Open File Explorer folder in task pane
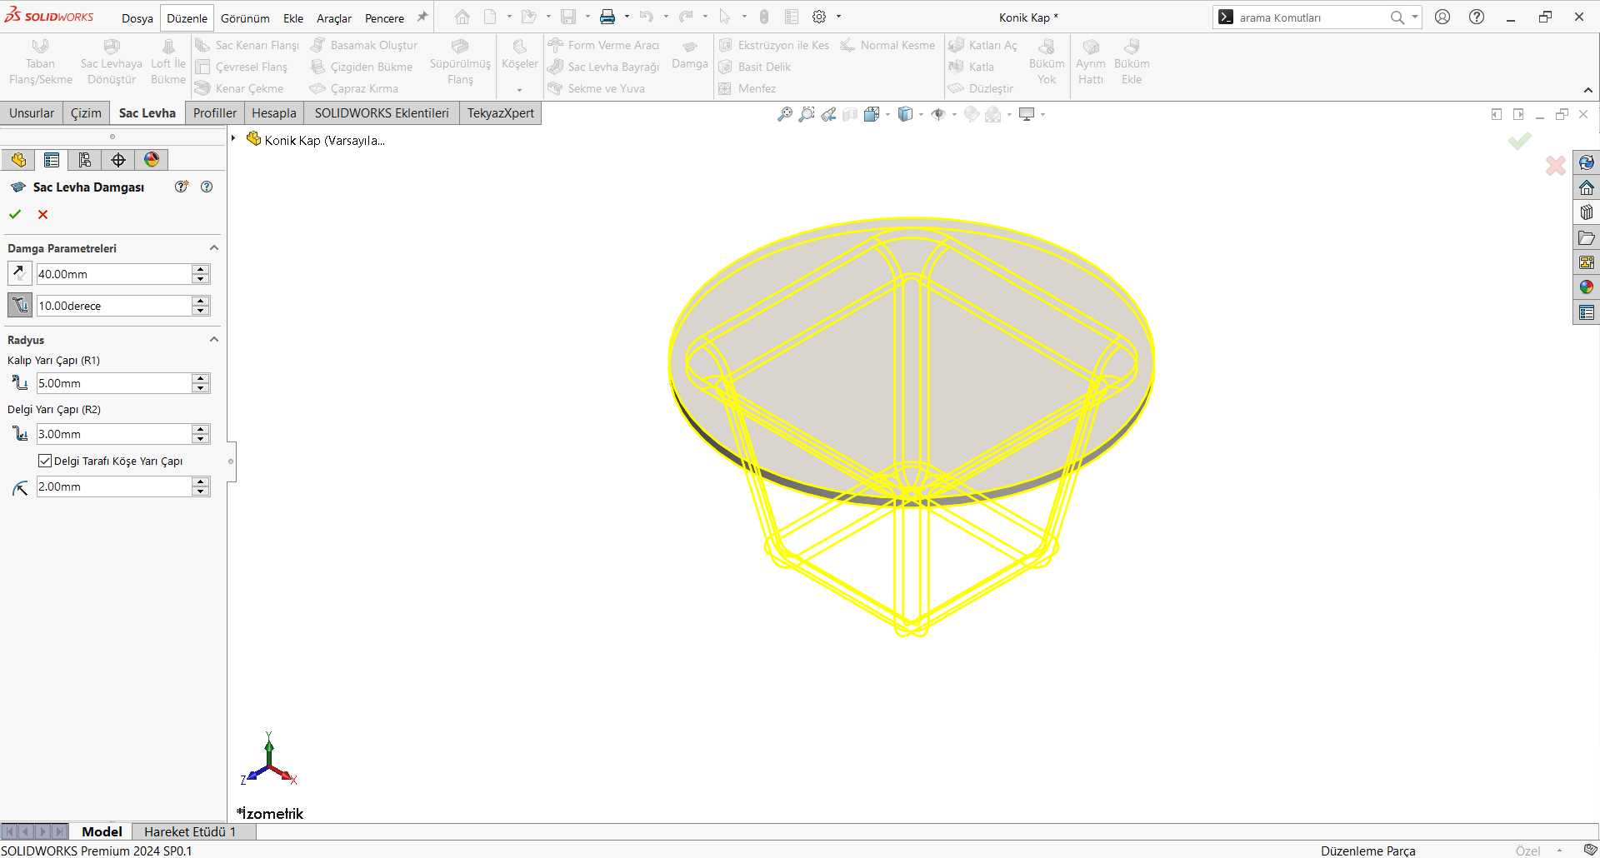 point(1587,237)
